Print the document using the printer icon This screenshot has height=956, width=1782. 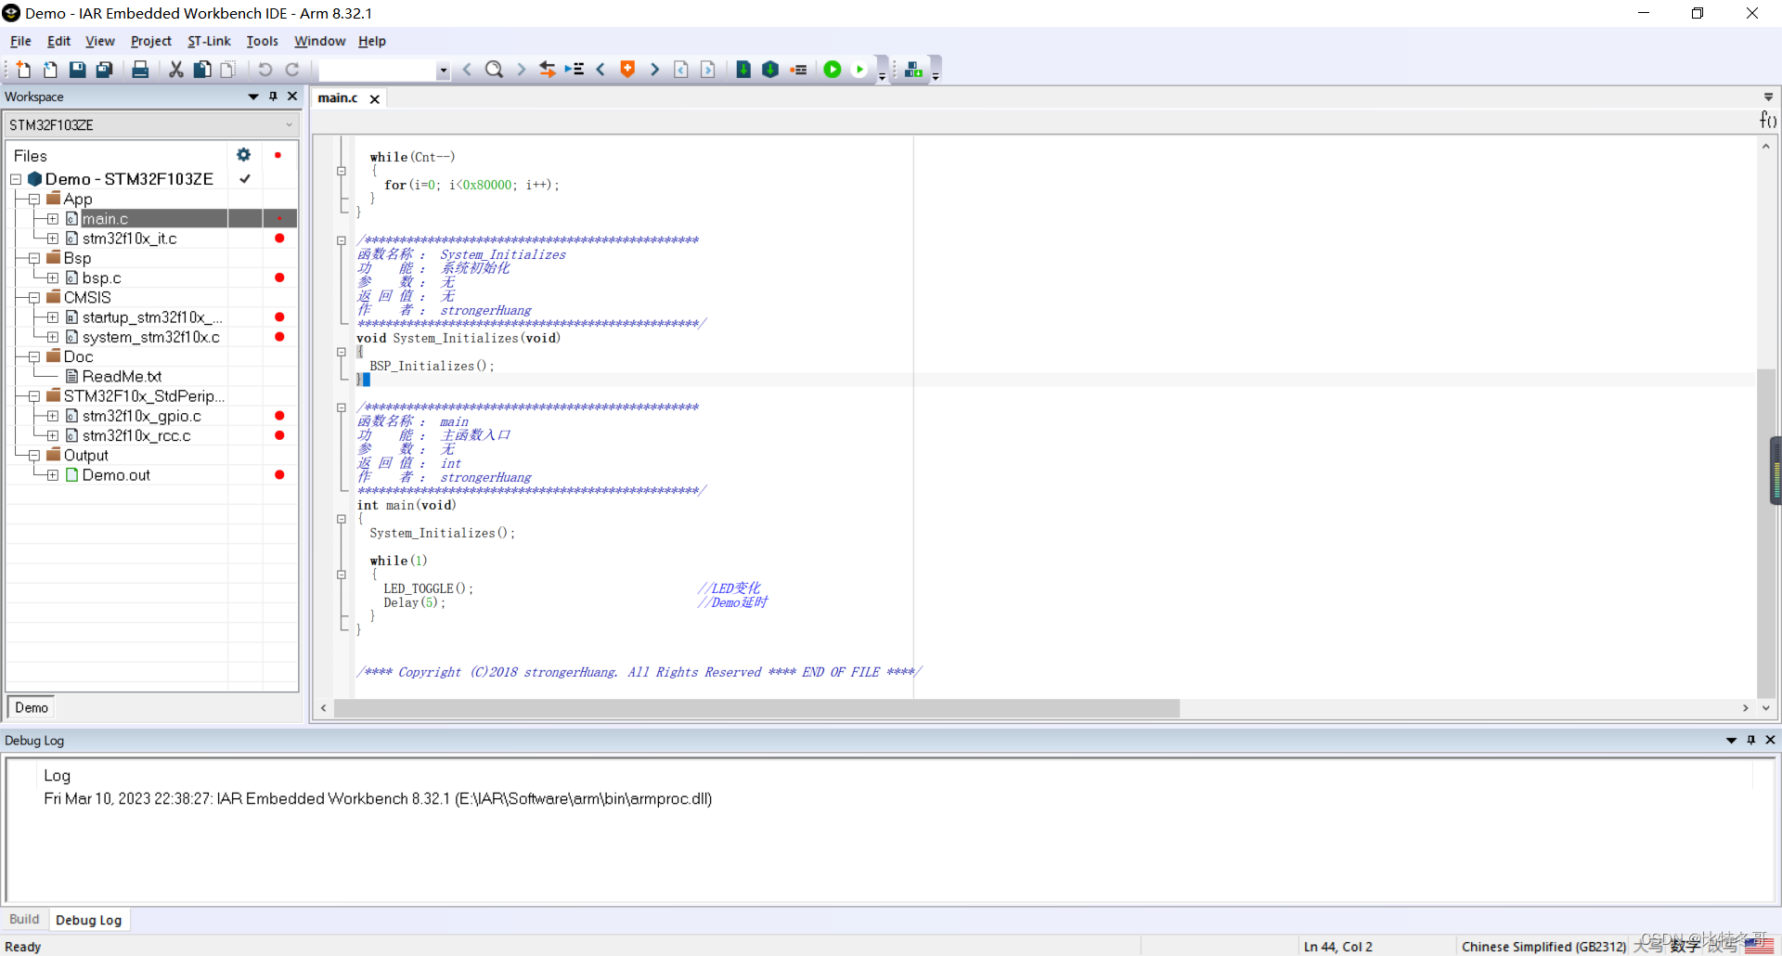[x=140, y=70]
